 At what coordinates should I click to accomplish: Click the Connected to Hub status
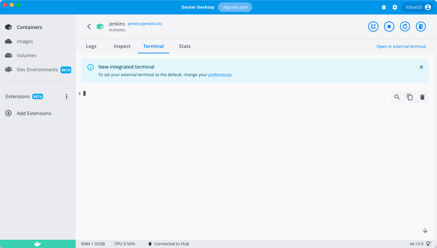pyautogui.click(x=169, y=244)
